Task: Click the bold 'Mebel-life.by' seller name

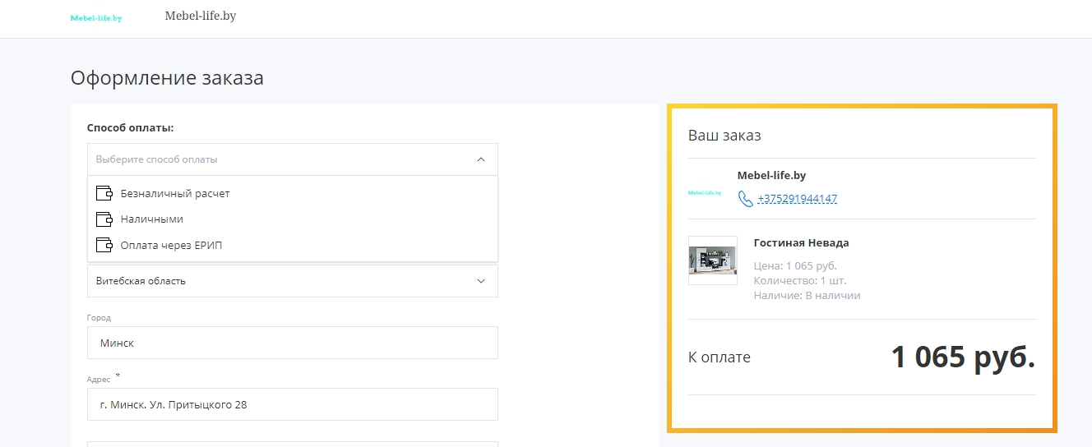Action: click(x=771, y=175)
